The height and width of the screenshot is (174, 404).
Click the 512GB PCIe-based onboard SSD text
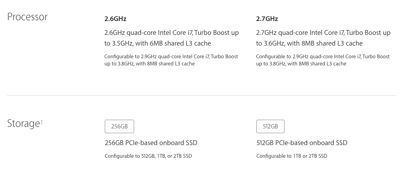click(302, 143)
